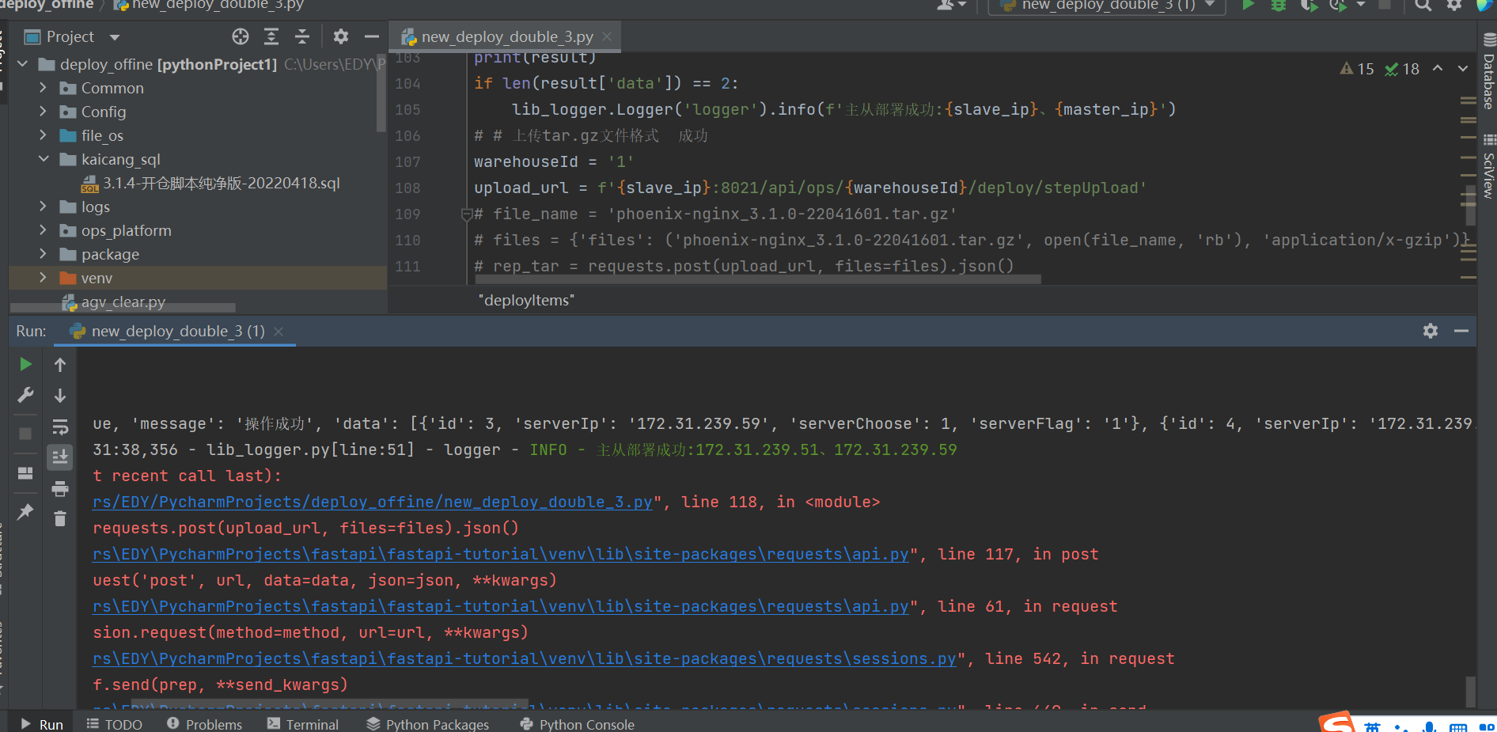Screen dimensions: 1497x732
Task: Jump down the stack trace arrow
Action: (x=60, y=395)
